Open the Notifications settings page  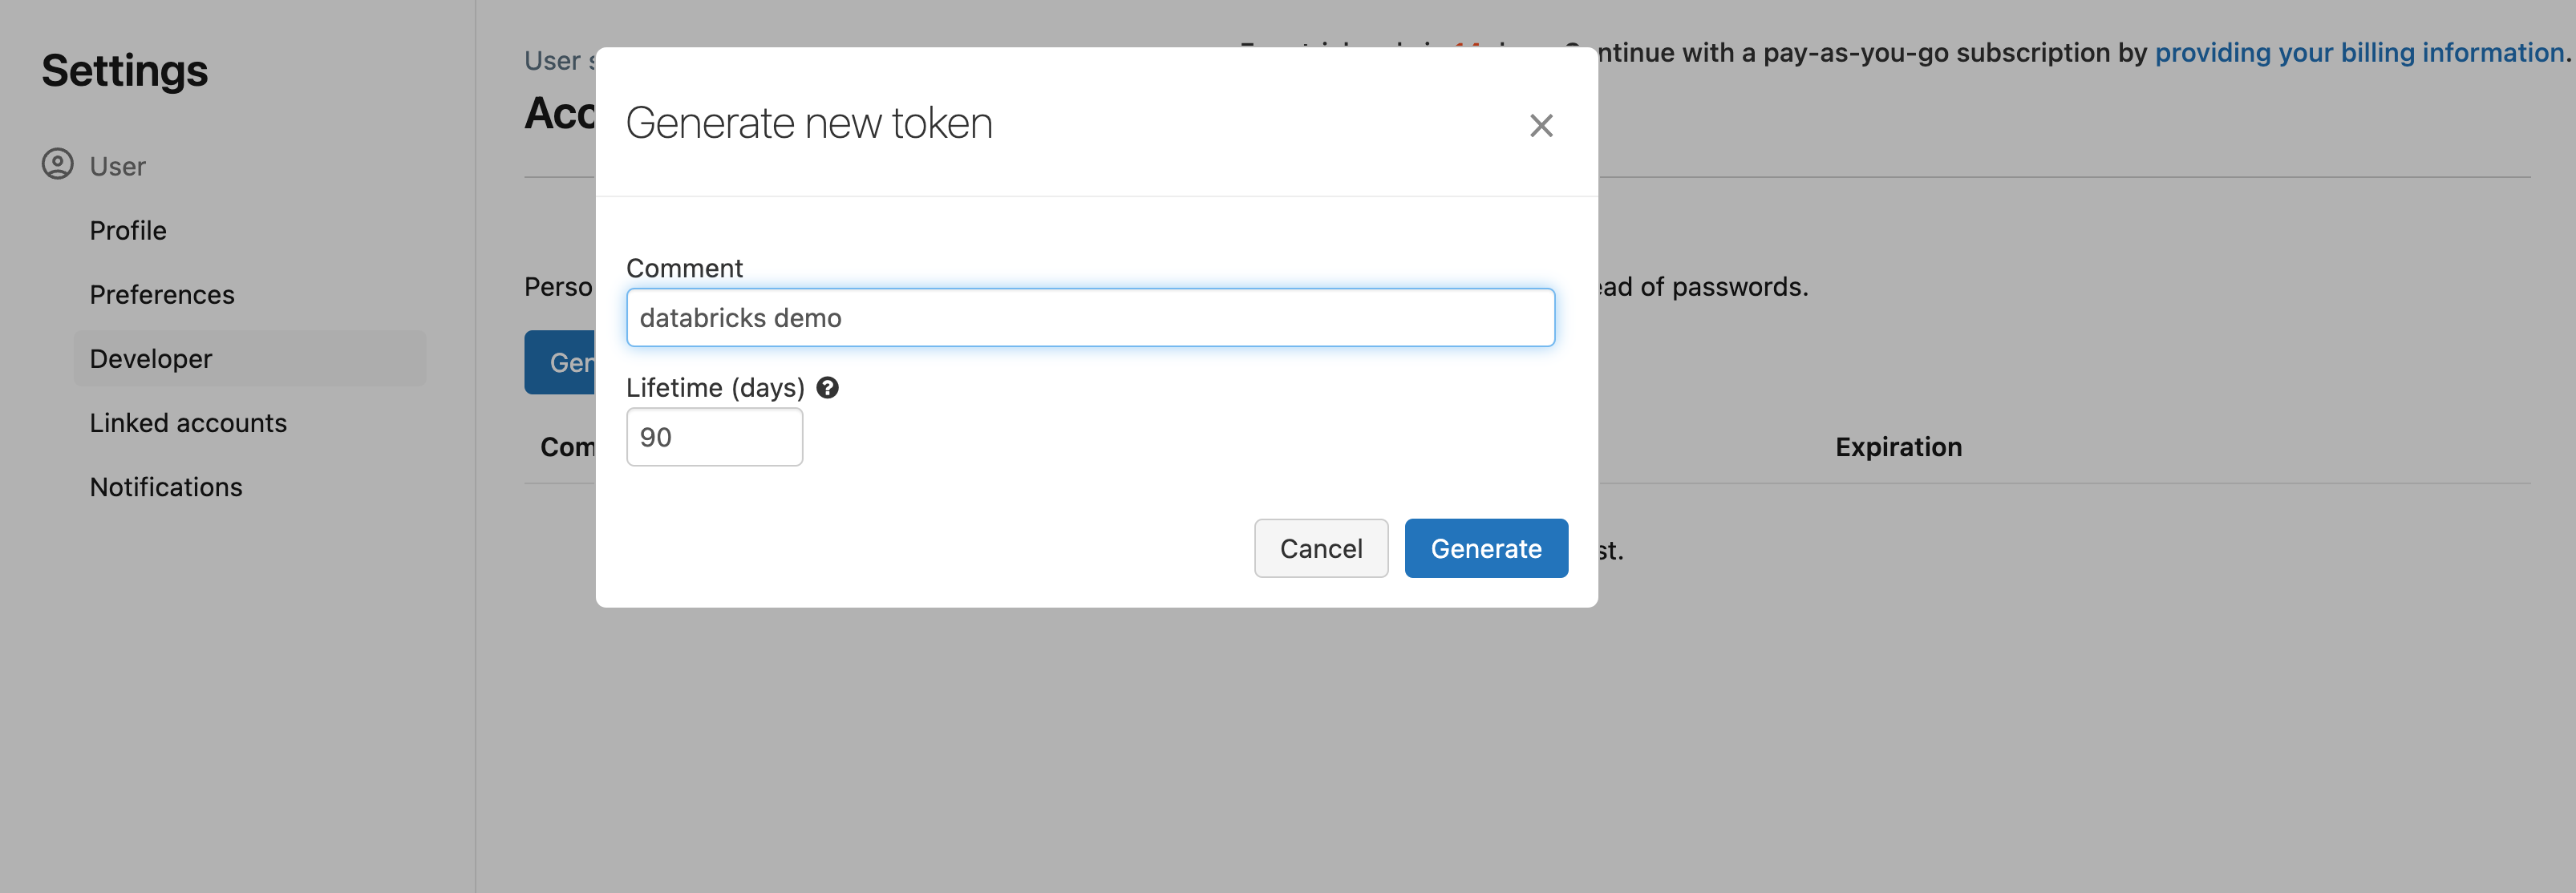166,486
